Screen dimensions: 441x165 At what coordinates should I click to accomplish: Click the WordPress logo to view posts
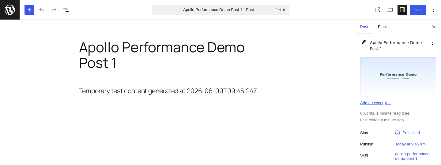[x=10, y=10]
